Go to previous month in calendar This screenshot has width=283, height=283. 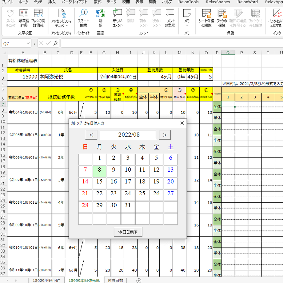(91, 135)
